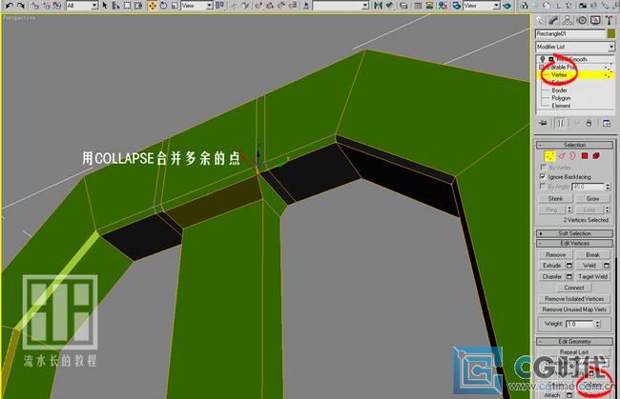Image resolution: width=620 pixels, height=399 pixels.
Task: Open the Create command panel tab
Action: coord(540,21)
